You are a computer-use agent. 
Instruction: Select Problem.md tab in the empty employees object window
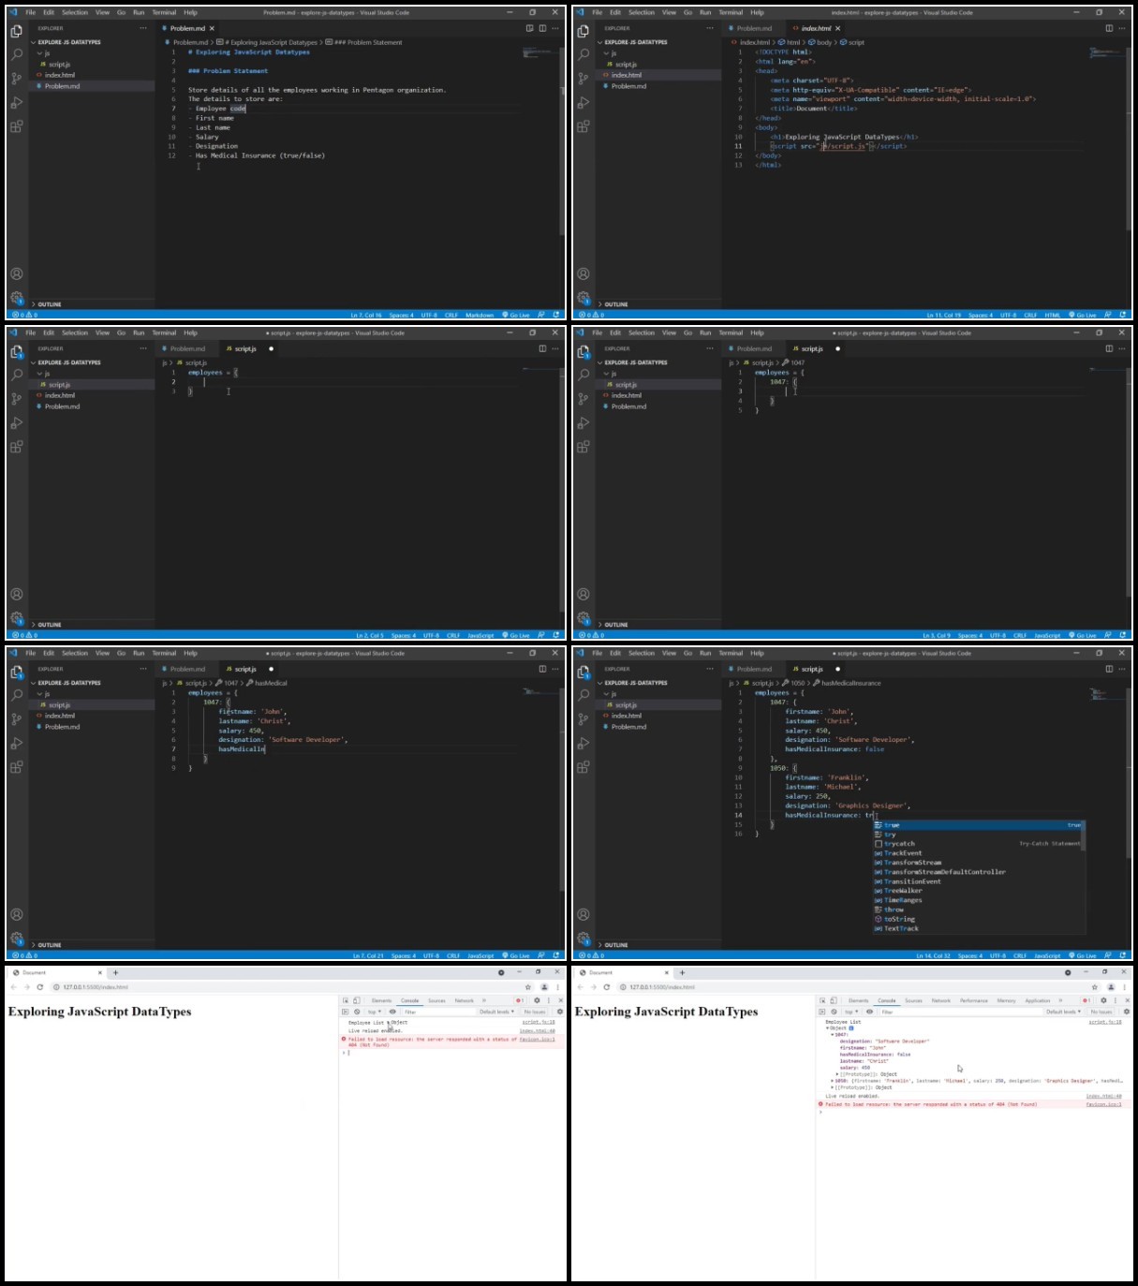click(187, 348)
